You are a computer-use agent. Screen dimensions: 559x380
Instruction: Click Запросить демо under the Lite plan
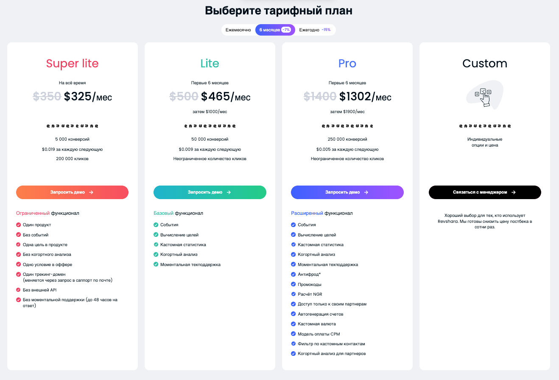click(210, 192)
